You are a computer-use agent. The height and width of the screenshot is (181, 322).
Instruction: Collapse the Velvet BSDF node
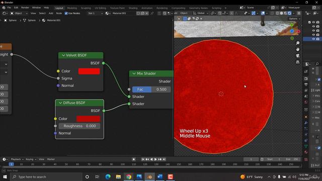63,55
